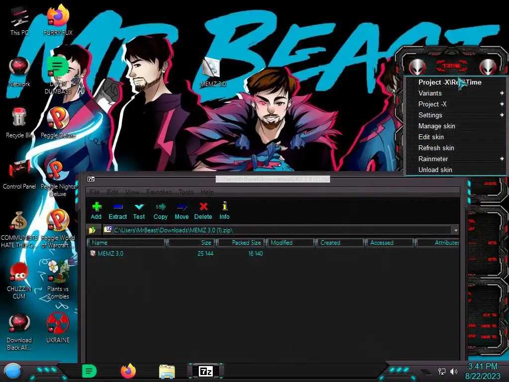The height and width of the screenshot is (382, 509).
Task: Open This PC desktop icon
Action: (19, 21)
